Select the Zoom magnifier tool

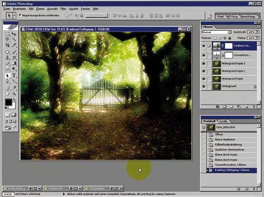coord(14,93)
